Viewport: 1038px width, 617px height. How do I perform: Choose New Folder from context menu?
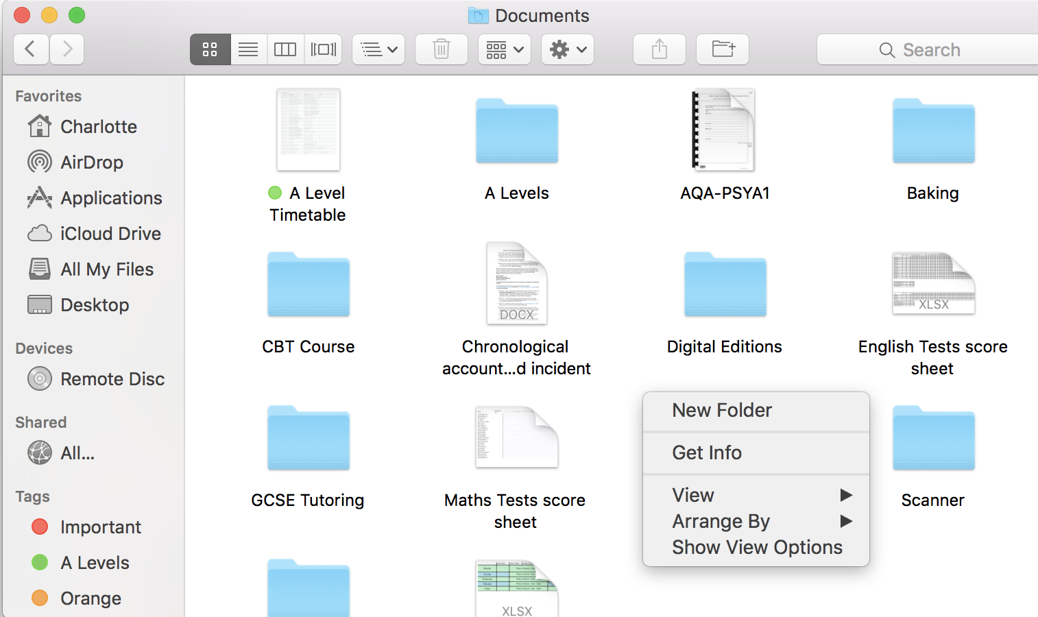pyautogui.click(x=756, y=410)
